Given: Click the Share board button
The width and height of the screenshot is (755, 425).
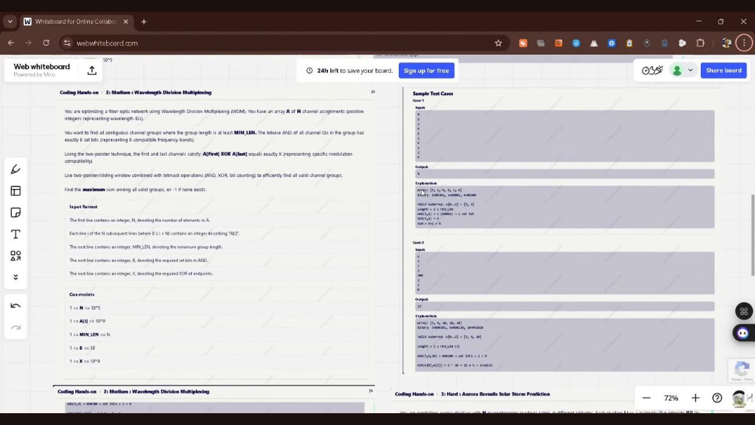Looking at the screenshot, I should pyautogui.click(x=723, y=70).
